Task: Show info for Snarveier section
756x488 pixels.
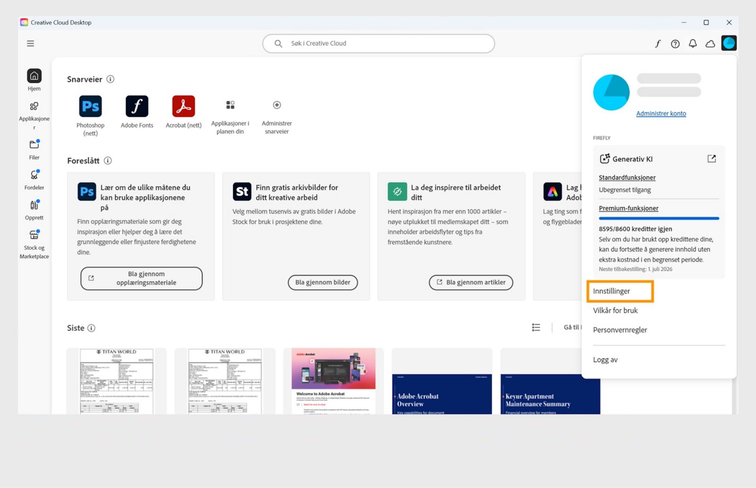Action: pyautogui.click(x=111, y=79)
